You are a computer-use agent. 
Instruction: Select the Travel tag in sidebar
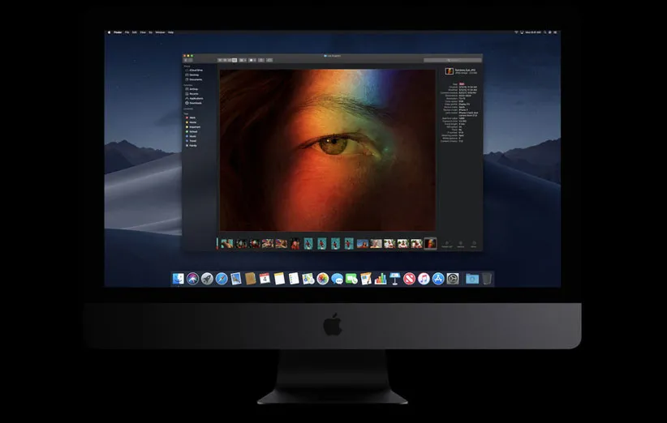coord(191,141)
